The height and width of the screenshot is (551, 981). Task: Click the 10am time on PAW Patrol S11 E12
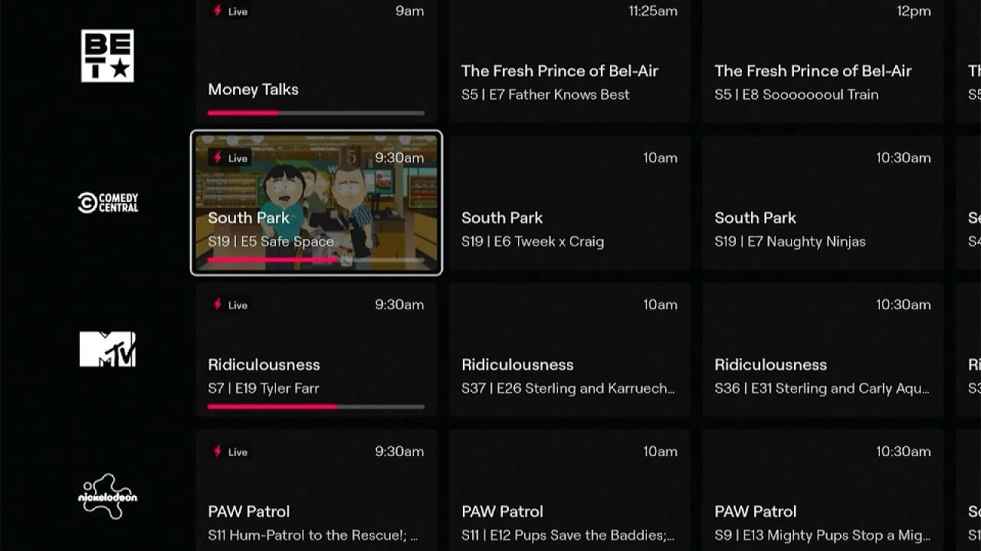[x=660, y=452]
